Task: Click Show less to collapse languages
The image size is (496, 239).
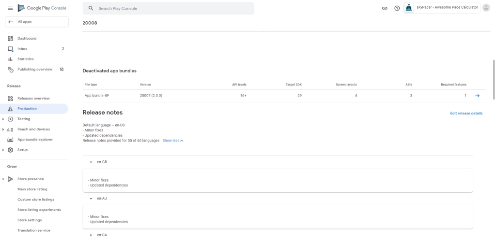Action: pos(173,141)
